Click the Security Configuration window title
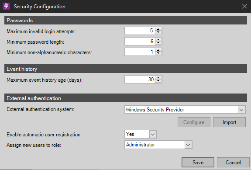251x170 pixels. point(40,7)
